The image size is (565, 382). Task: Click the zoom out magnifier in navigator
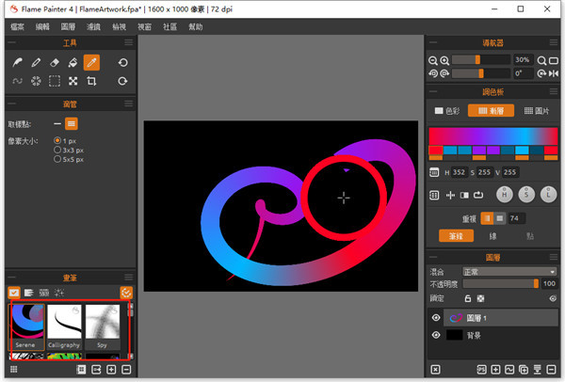tap(433, 59)
